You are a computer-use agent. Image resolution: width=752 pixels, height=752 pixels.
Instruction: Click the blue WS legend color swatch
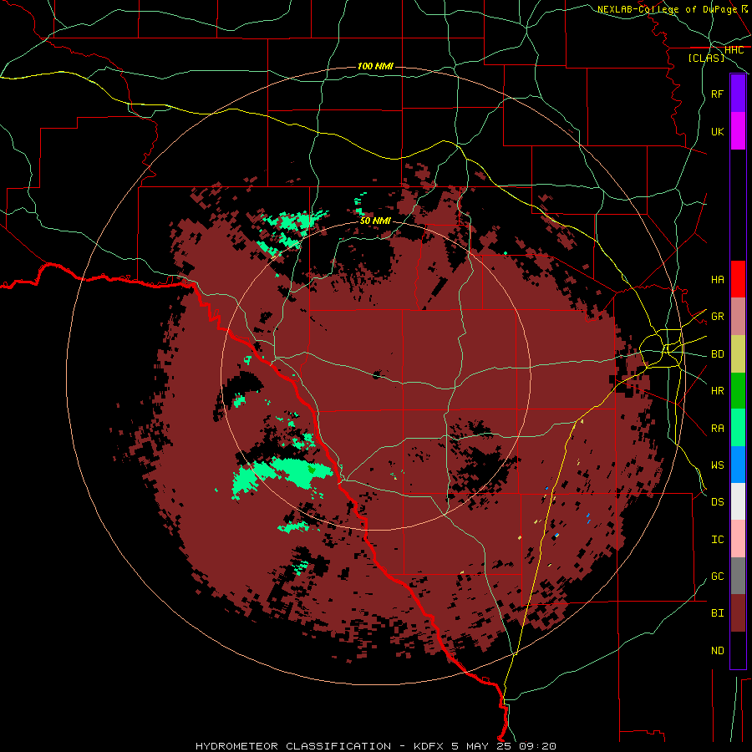coord(738,465)
